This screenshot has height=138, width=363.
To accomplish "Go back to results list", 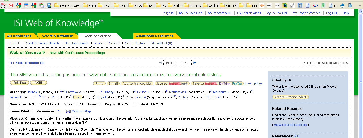I will (27, 63).
